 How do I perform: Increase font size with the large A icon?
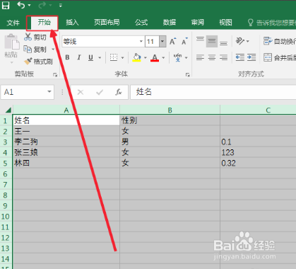[x=173, y=42]
